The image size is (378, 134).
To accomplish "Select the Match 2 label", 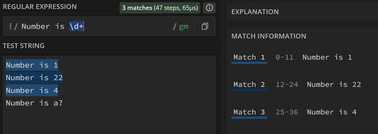I will (x=249, y=85).
